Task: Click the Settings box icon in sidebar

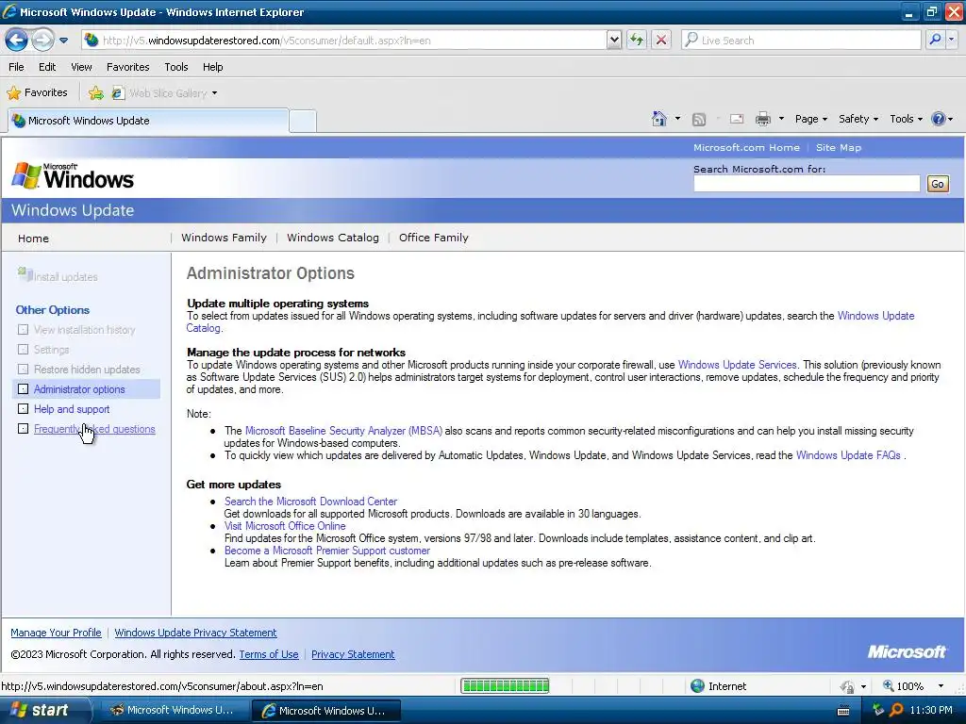Action: point(23,350)
